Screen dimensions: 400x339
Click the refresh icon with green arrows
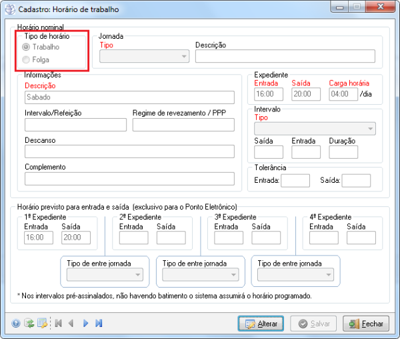[x=29, y=324]
